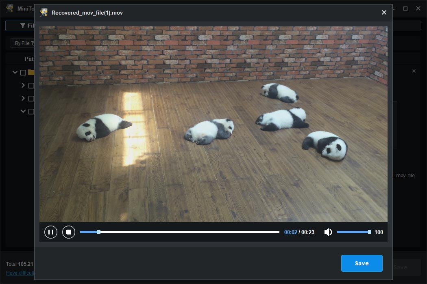
Task: Click the yellow folder icon in tree
Action: click(x=31, y=72)
